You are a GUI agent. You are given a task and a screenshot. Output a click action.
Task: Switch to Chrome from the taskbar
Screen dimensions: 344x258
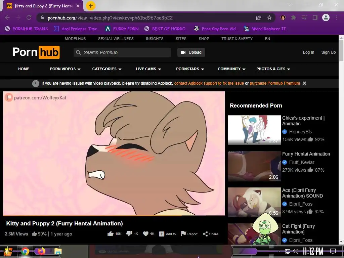click(25, 251)
